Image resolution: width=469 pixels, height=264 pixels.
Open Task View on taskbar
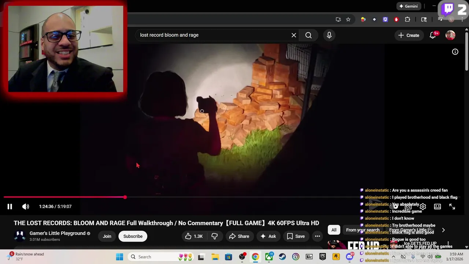[x=201, y=257]
